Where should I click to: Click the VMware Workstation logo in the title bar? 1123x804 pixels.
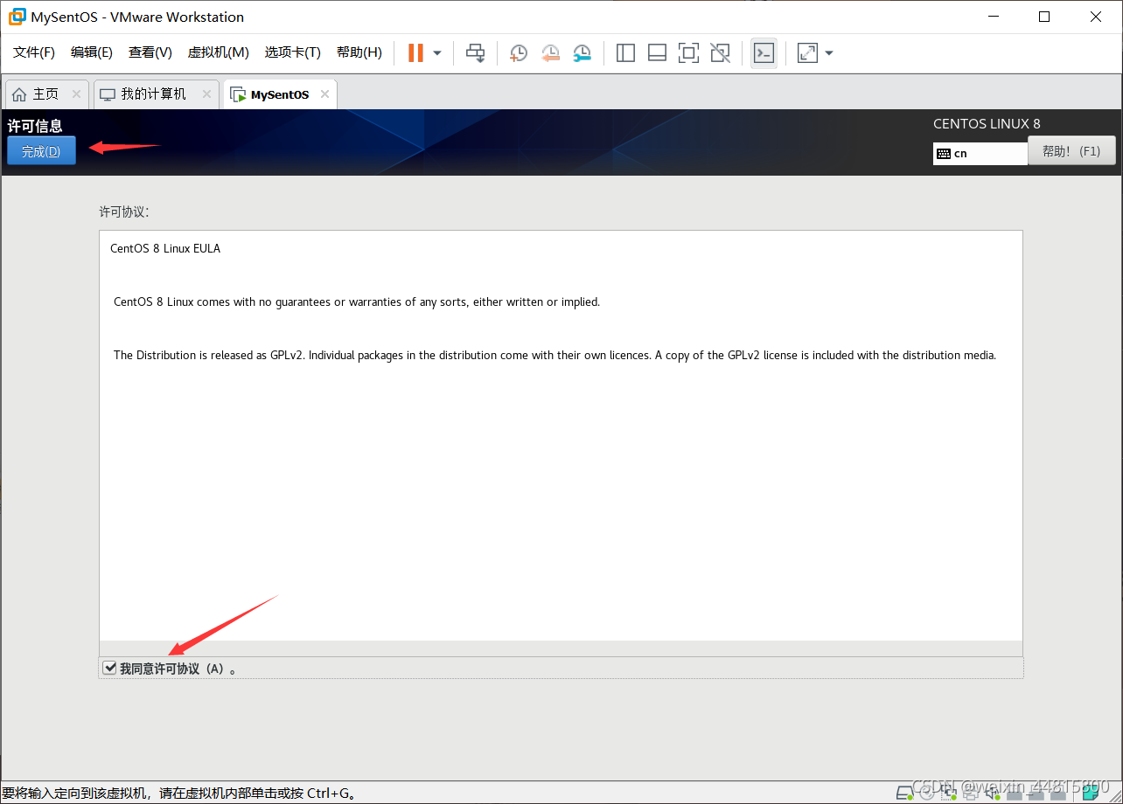pyautogui.click(x=17, y=17)
